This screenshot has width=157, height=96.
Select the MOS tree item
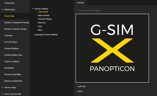40,30
